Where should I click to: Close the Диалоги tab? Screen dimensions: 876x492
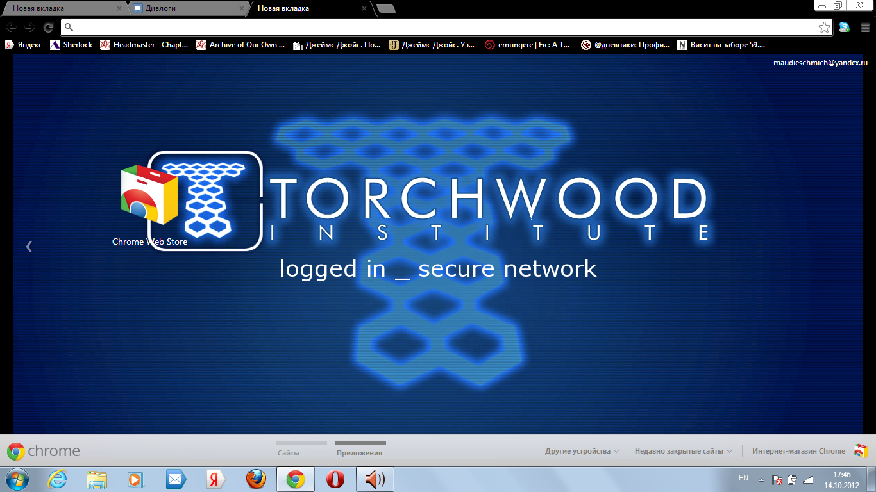[242, 9]
